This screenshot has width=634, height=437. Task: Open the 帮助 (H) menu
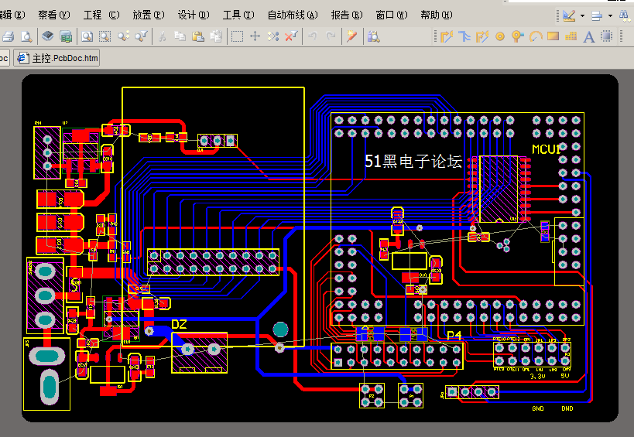(437, 15)
